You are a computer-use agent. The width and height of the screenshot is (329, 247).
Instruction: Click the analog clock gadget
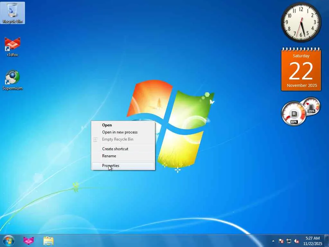[301, 22]
